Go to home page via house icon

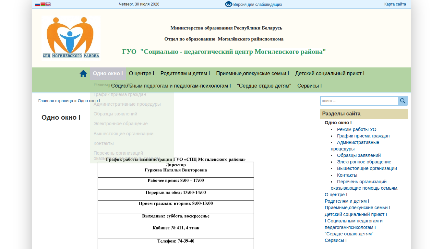[x=83, y=74]
